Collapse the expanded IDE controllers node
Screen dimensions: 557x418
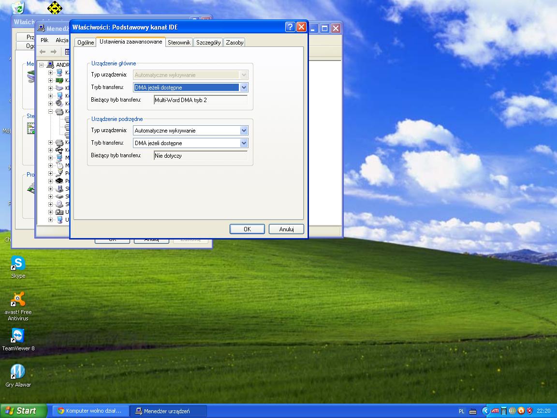[x=50, y=112]
